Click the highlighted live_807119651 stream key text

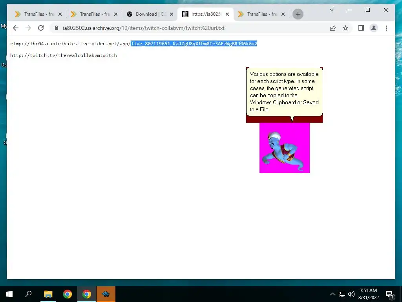pos(194,44)
